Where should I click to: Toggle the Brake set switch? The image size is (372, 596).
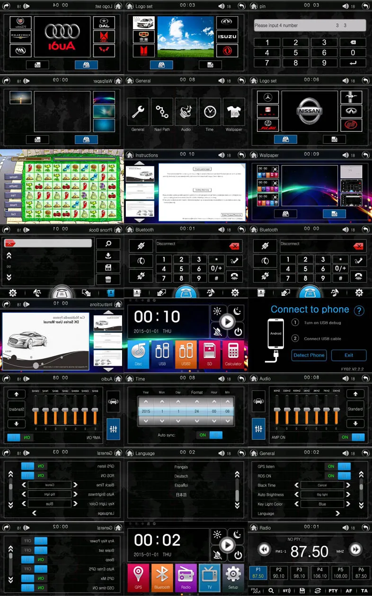pos(35,550)
